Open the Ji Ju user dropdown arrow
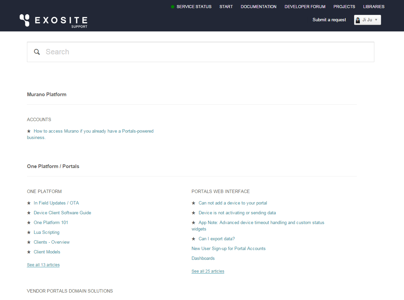The image size is (404, 300). point(376,20)
